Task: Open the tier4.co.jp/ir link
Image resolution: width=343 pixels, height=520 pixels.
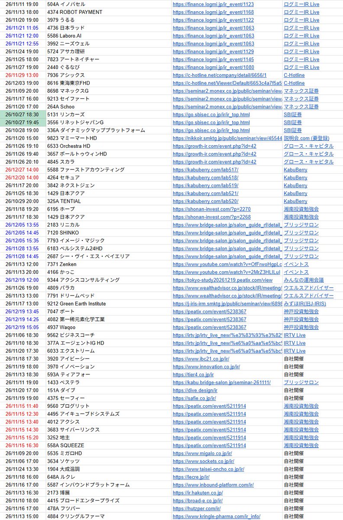Action: tap(193, 375)
